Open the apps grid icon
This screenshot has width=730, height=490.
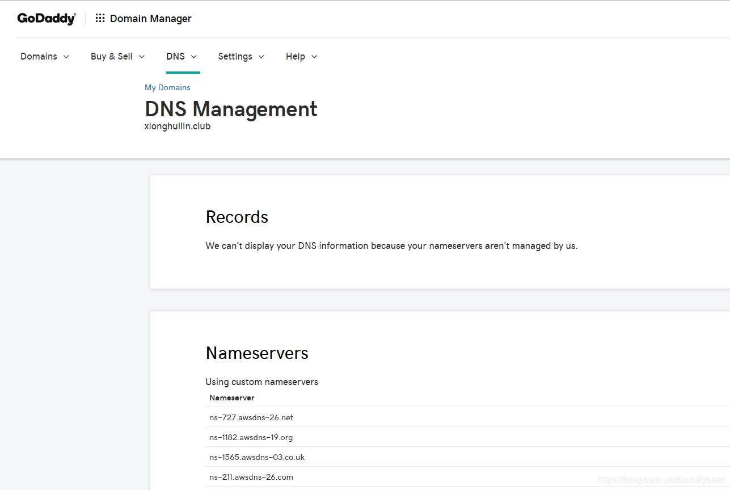tap(100, 18)
